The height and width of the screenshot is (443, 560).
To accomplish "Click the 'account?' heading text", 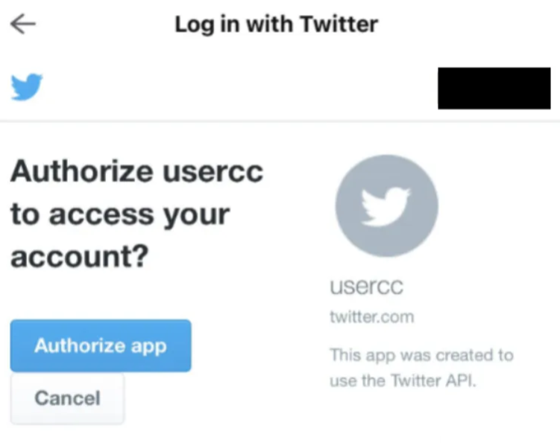I will click(79, 256).
